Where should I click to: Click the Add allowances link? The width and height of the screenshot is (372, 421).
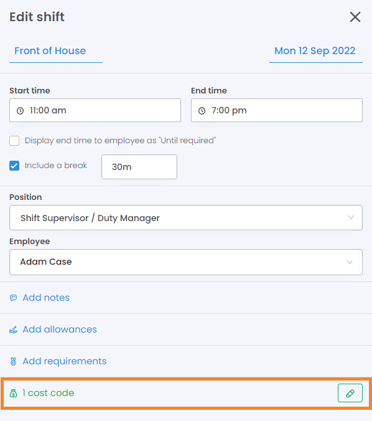coord(60,329)
